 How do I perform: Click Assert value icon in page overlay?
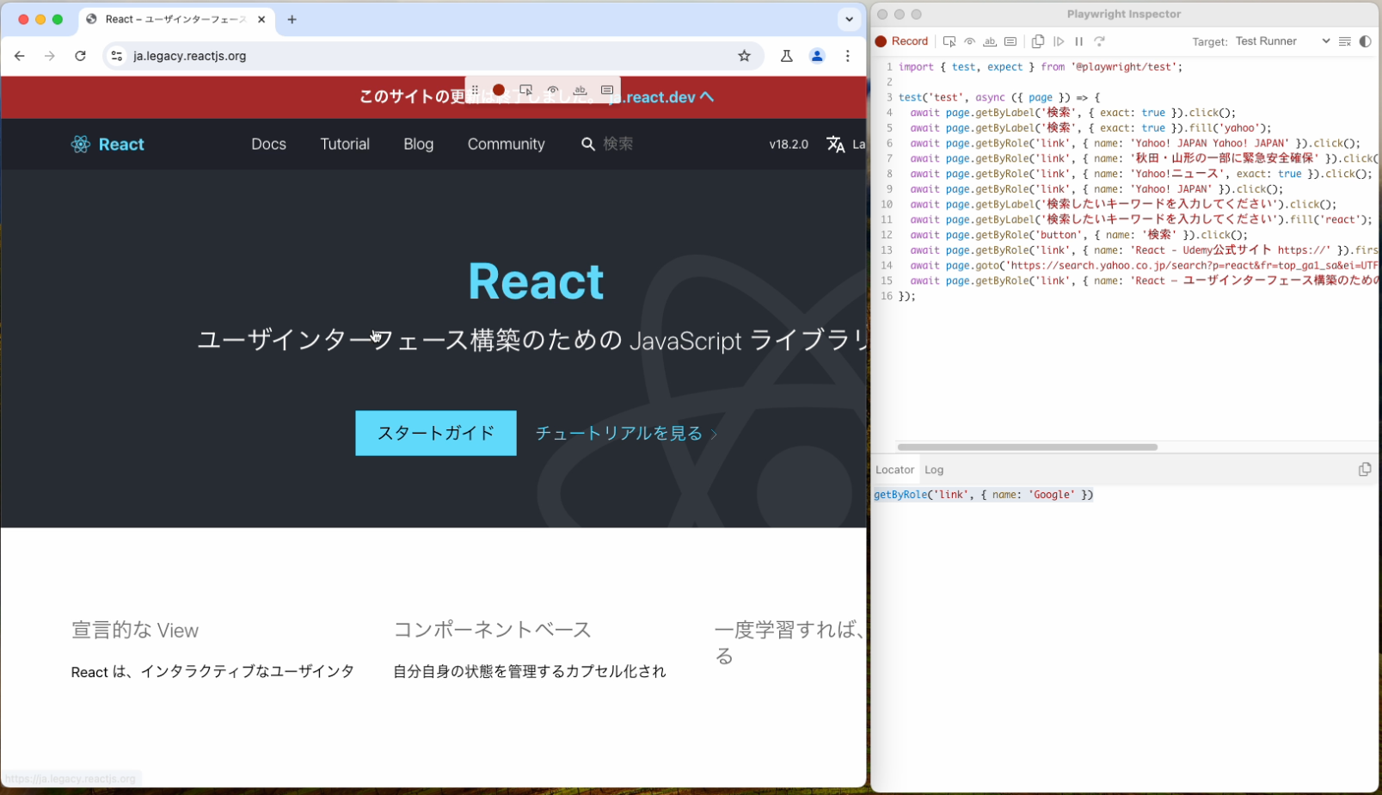[607, 90]
